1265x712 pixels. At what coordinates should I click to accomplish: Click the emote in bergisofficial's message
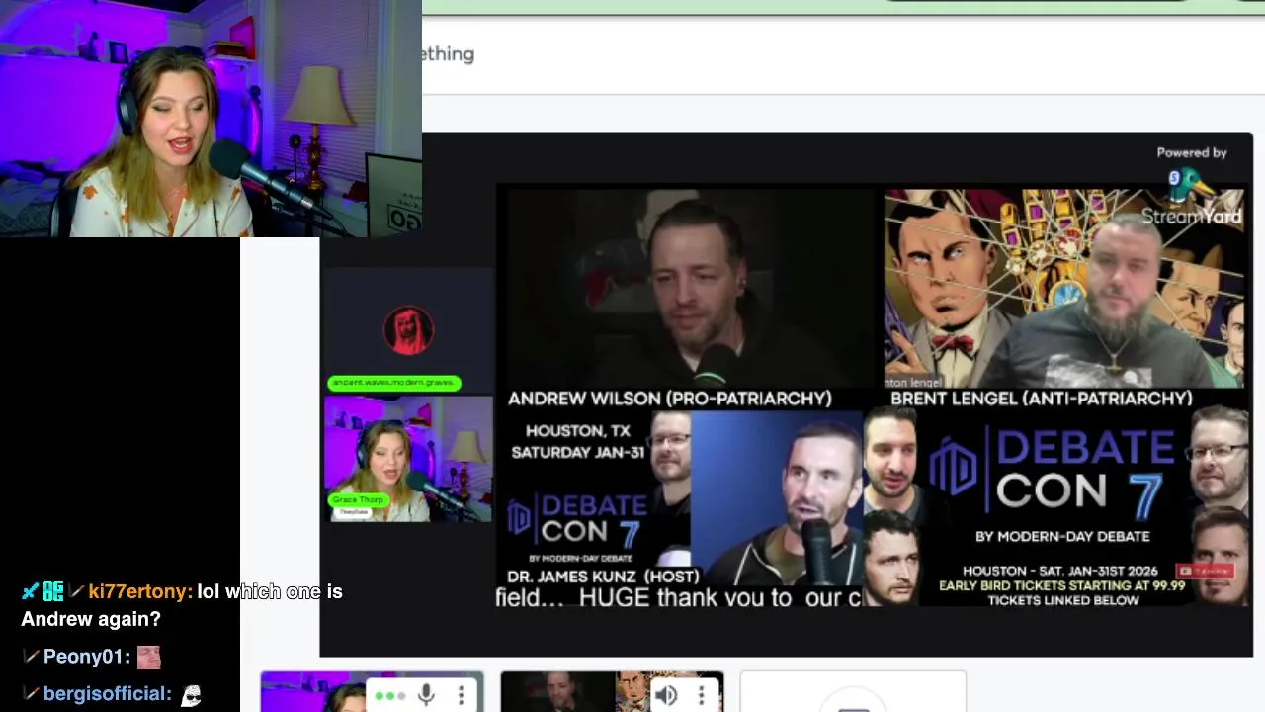191,694
